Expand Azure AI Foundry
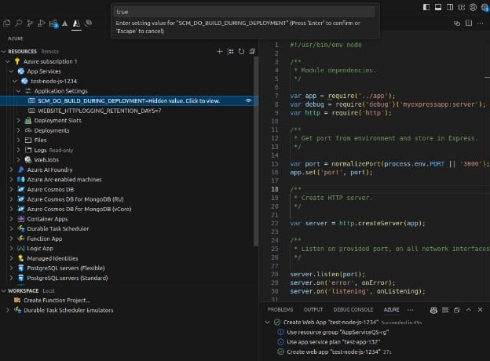 (x=12, y=170)
